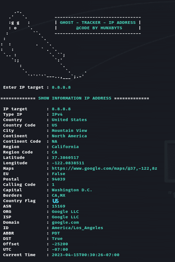Select the Borders value CA,MX
Viewport: 175px width, 262px height.
click(x=59, y=195)
